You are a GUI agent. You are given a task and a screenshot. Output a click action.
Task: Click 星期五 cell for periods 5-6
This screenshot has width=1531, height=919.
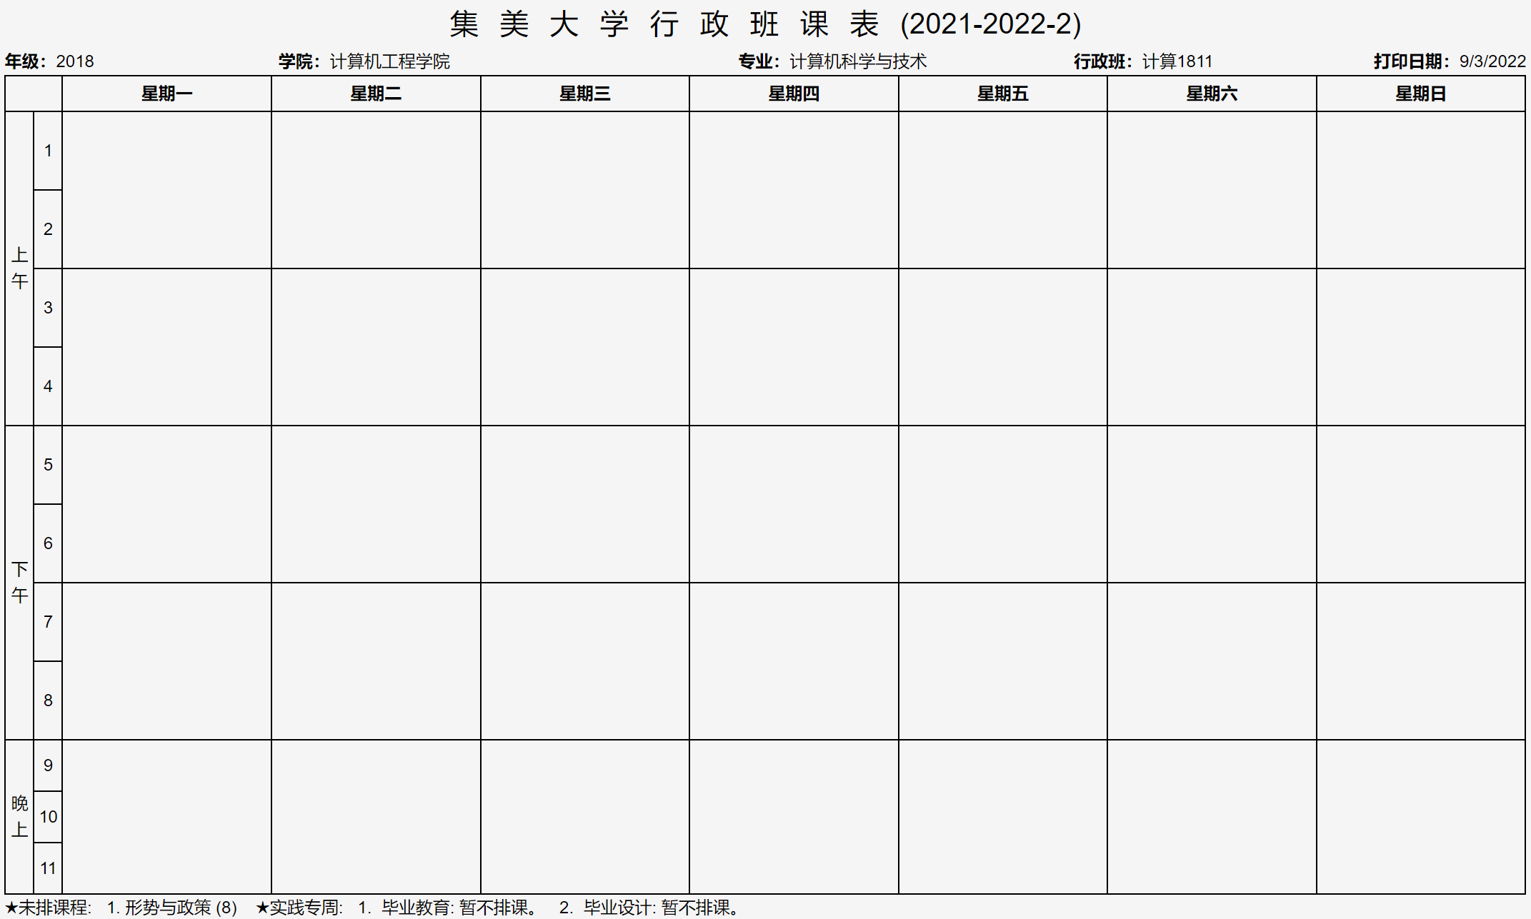1003,504
